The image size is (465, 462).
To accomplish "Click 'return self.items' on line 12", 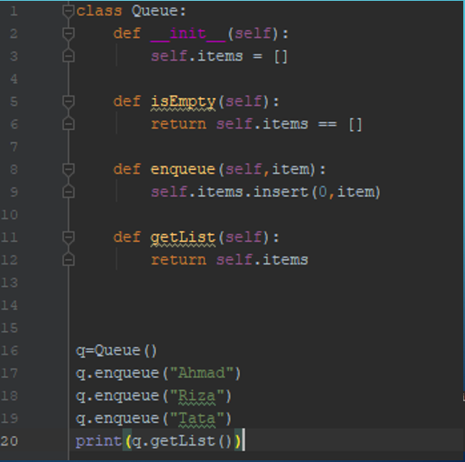I will [x=229, y=260].
